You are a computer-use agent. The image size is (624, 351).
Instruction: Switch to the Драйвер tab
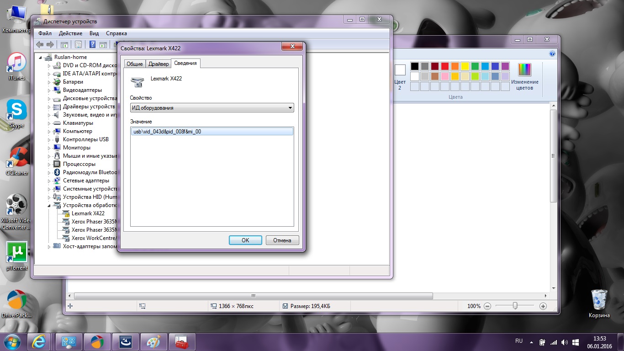pos(159,64)
